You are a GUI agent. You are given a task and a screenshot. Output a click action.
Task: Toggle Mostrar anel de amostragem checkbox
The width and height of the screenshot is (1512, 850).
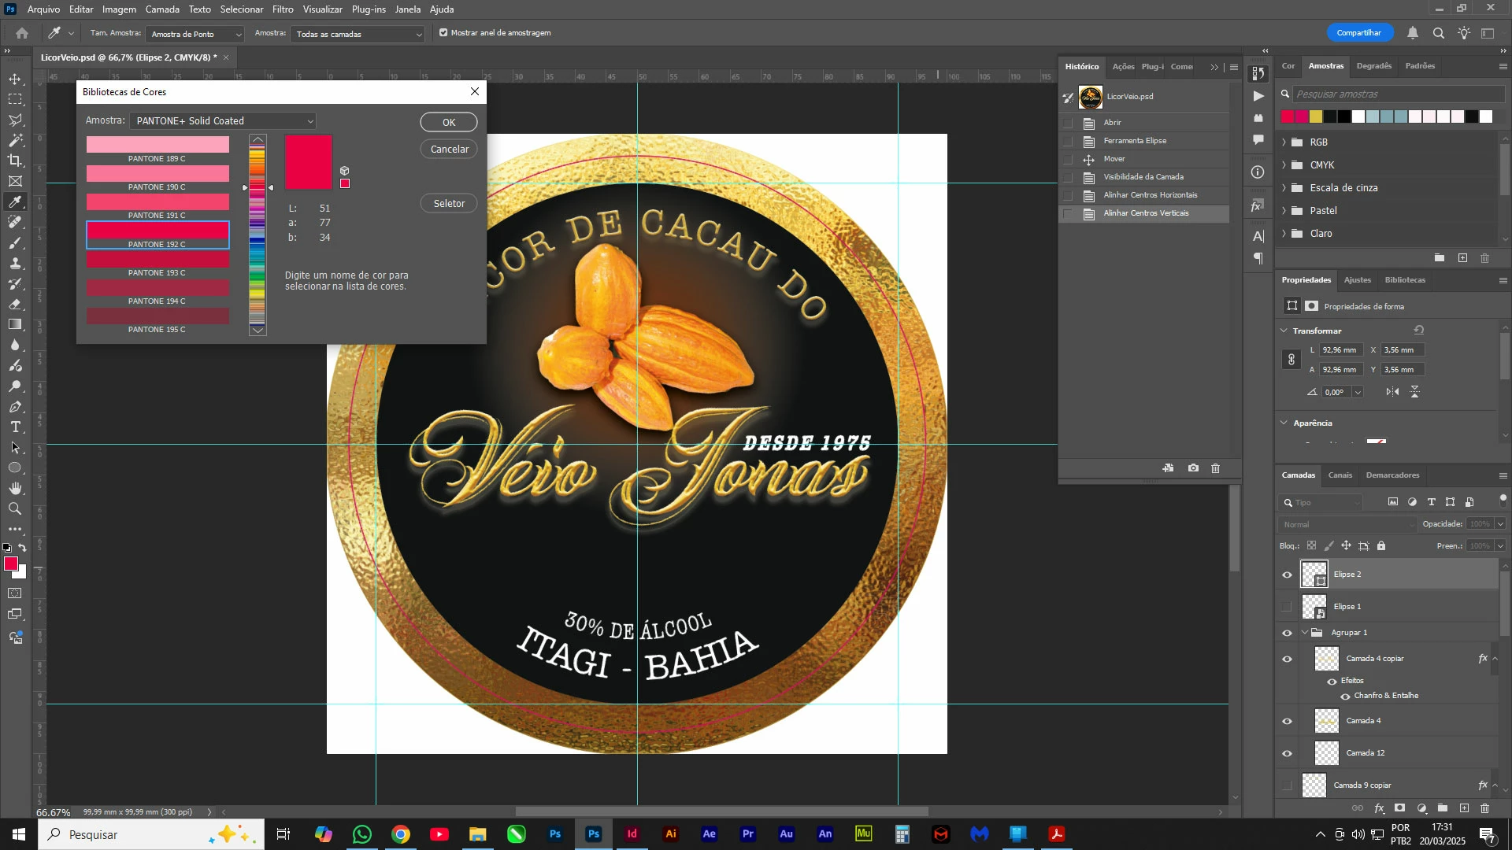pyautogui.click(x=443, y=33)
